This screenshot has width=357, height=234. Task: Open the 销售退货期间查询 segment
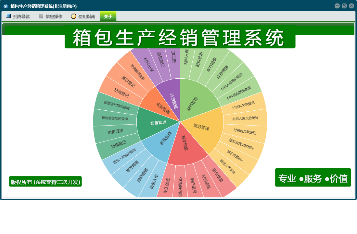pyautogui.click(x=117, y=105)
